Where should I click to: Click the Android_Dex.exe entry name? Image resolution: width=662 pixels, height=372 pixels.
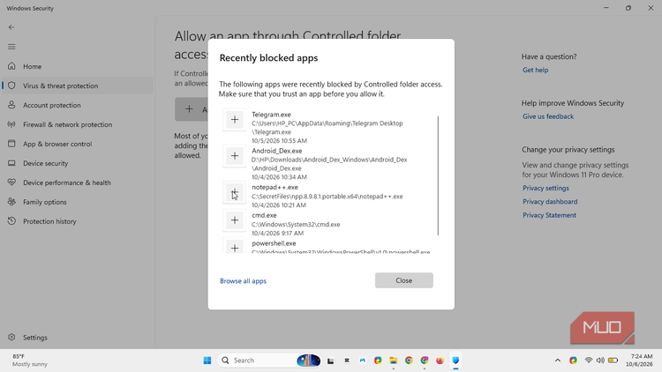pyautogui.click(x=277, y=151)
